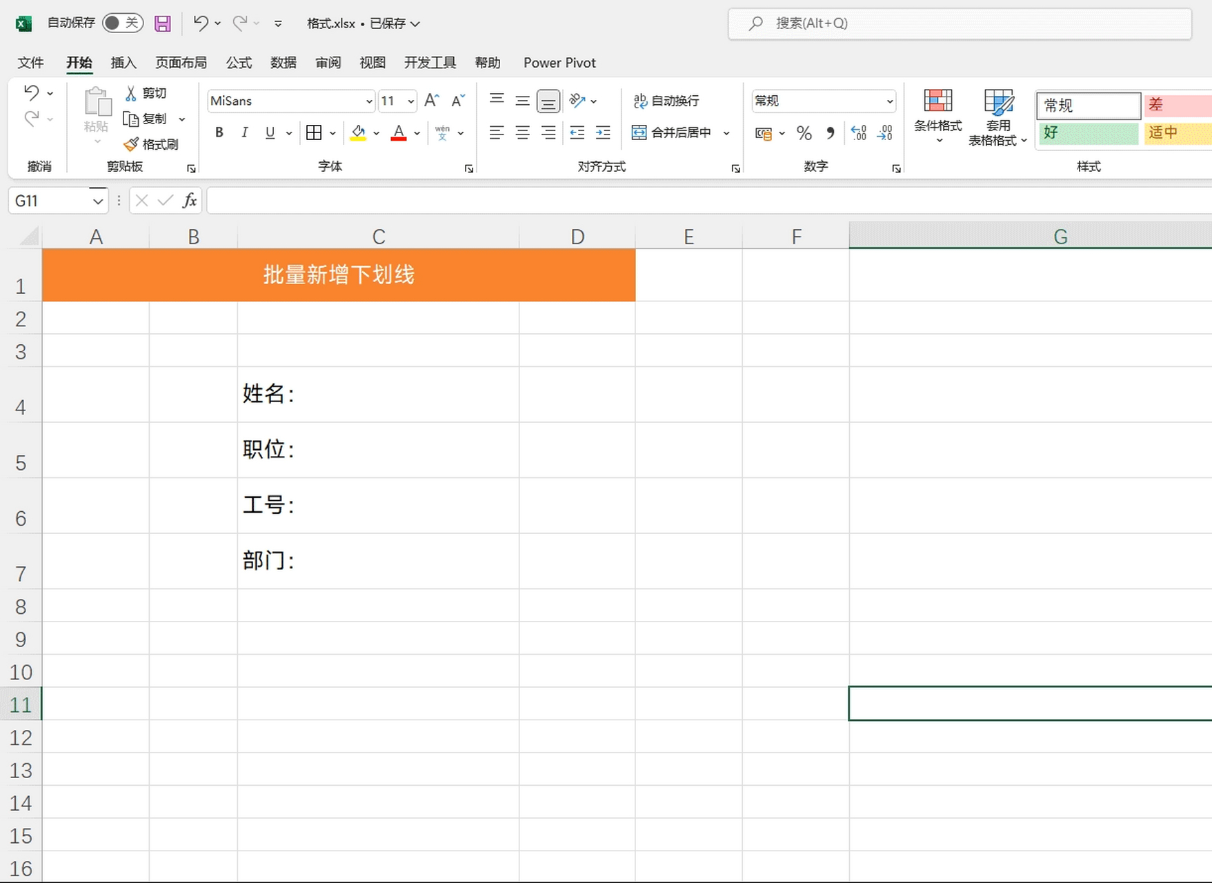Open the Power Pivot tab
Image resolution: width=1212 pixels, height=883 pixels.
tap(559, 62)
